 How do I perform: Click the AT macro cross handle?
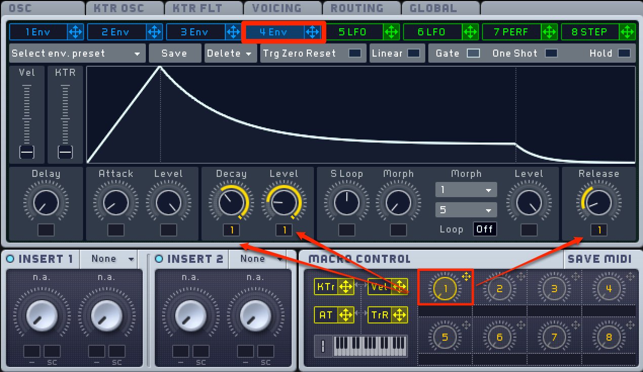tap(346, 315)
